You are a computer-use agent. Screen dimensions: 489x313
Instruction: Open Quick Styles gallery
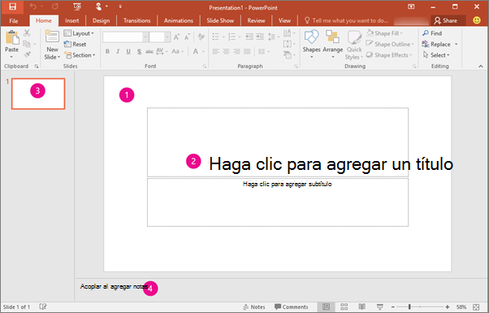pos(353,45)
